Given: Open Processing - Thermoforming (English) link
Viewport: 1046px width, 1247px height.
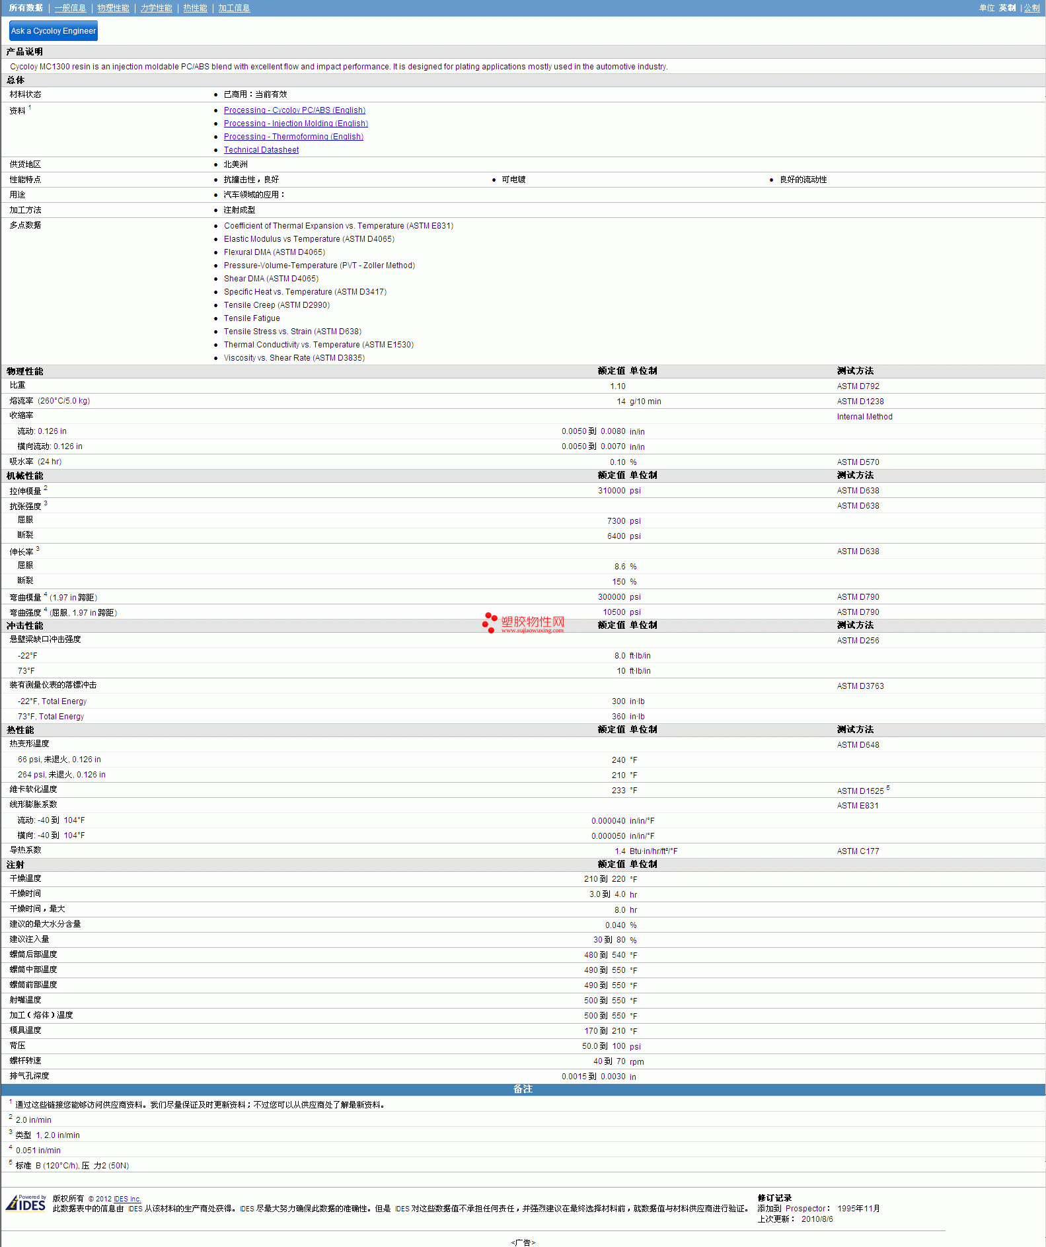Looking at the screenshot, I should click(x=293, y=137).
